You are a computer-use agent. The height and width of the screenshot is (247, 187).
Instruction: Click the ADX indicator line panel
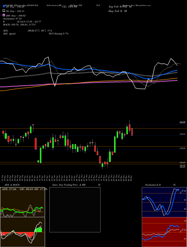click(x=22, y=202)
